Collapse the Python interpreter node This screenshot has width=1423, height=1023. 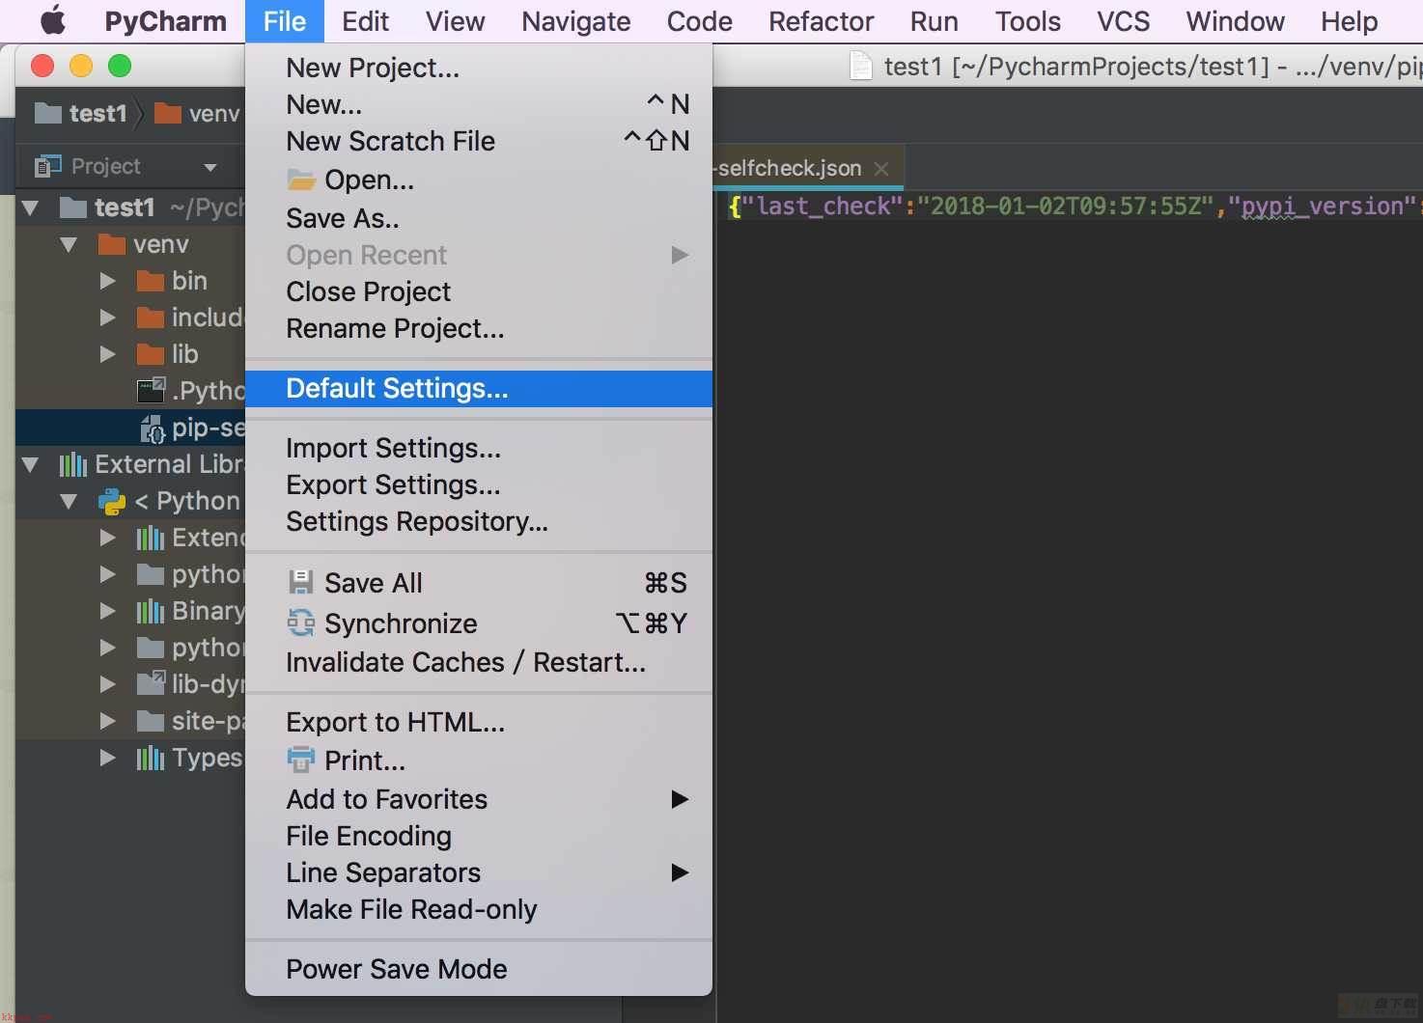pos(69,501)
